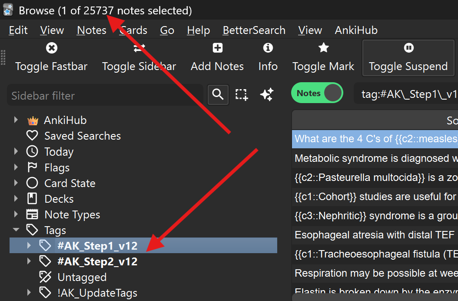The image size is (458, 301).
Task: Select the #AK_Step2_v12 tag
Action: 97,261
